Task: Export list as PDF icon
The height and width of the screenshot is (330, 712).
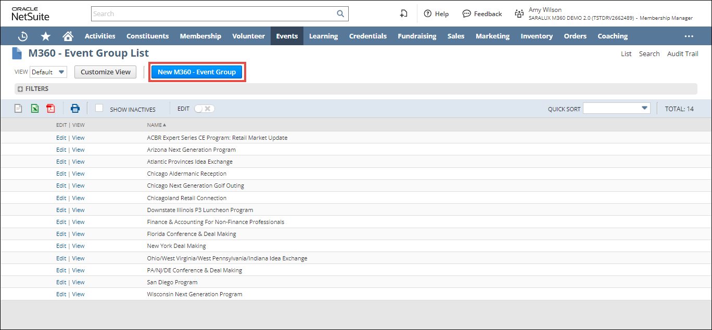Action: tap(50, 109)
